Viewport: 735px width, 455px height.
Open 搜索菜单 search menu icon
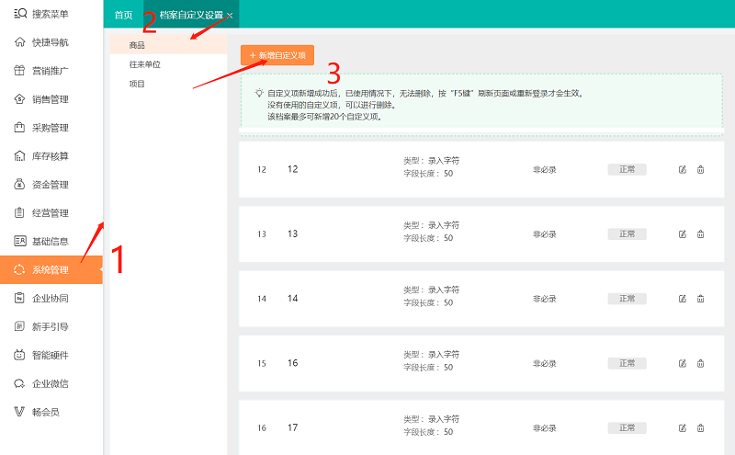pyautogui.click(x=20, y=14)
